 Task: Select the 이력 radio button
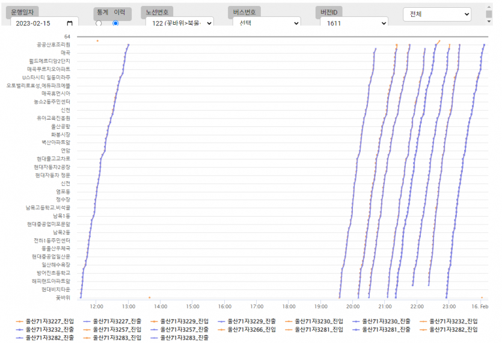[x=115, y=23]
